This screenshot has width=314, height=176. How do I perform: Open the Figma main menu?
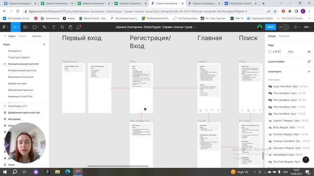tap(4, 27)
